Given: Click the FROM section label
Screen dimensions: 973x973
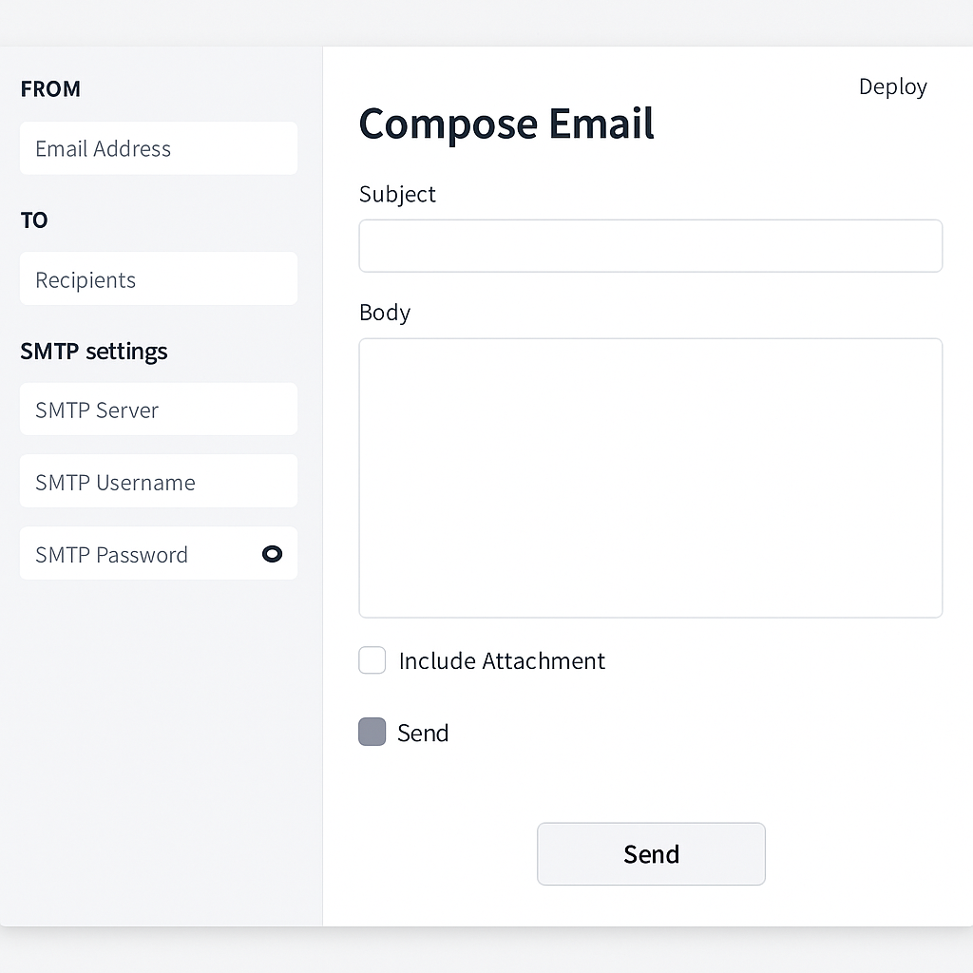Looking at the screenshot, I should pos(50,89).
